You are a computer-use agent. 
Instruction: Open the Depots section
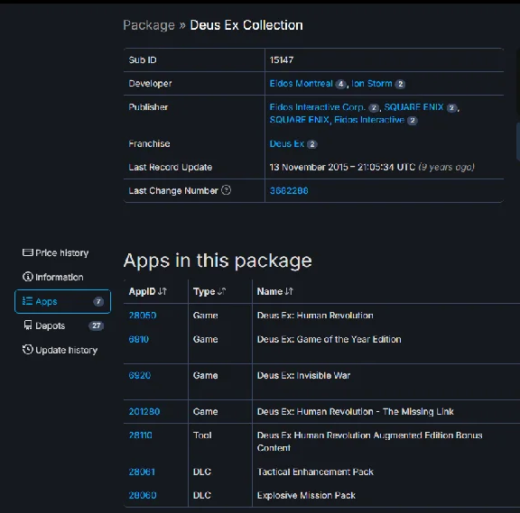[62, 325]
